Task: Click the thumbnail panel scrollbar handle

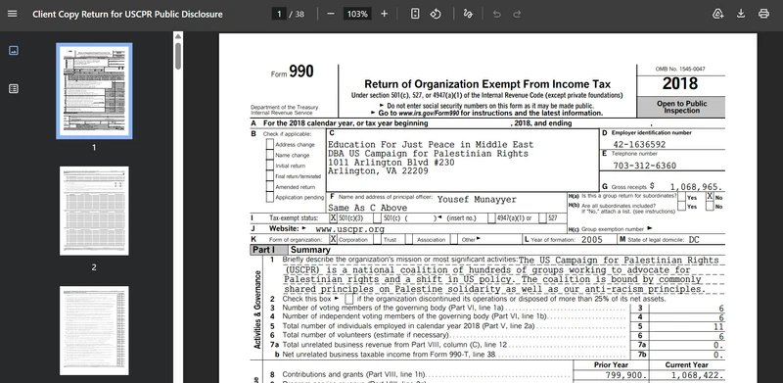Action: tap(178, 56)
